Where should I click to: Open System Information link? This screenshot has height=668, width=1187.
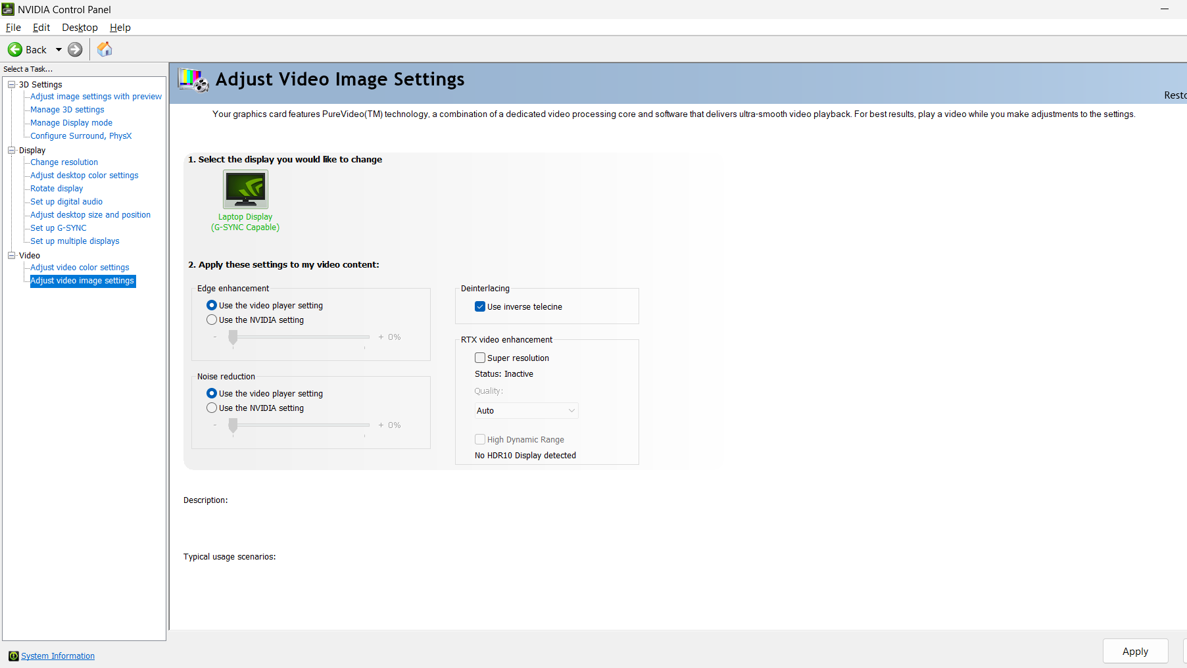point(58,656)
